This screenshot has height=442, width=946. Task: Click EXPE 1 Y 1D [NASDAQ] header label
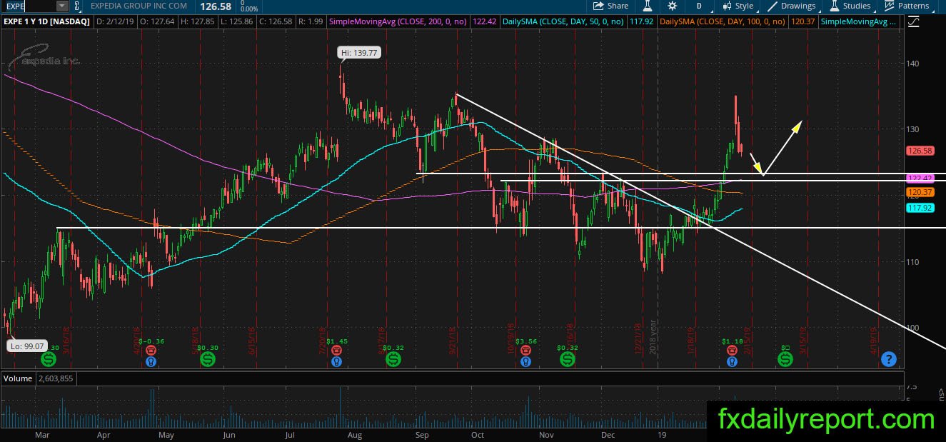(x=47, y=22)
